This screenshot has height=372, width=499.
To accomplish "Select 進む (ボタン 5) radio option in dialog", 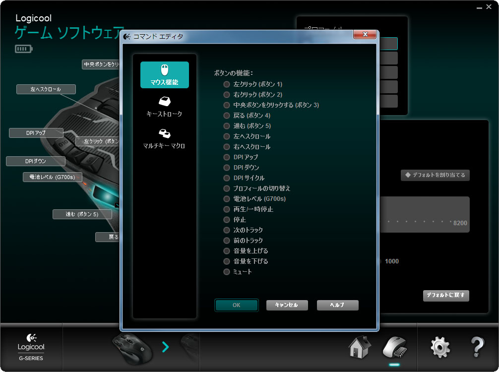I will (227, 126).
